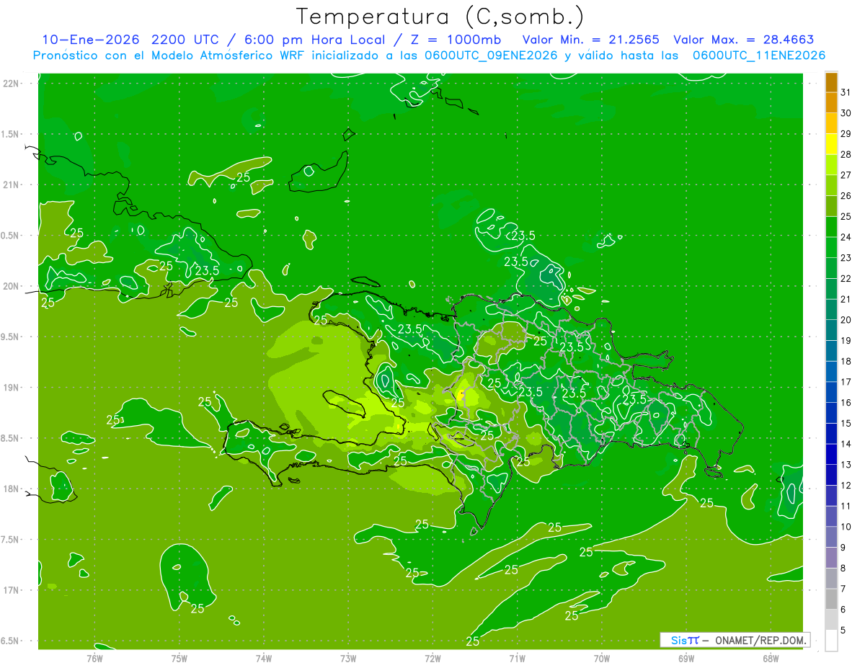Click the legend value 20

click(x=846, y=320)
